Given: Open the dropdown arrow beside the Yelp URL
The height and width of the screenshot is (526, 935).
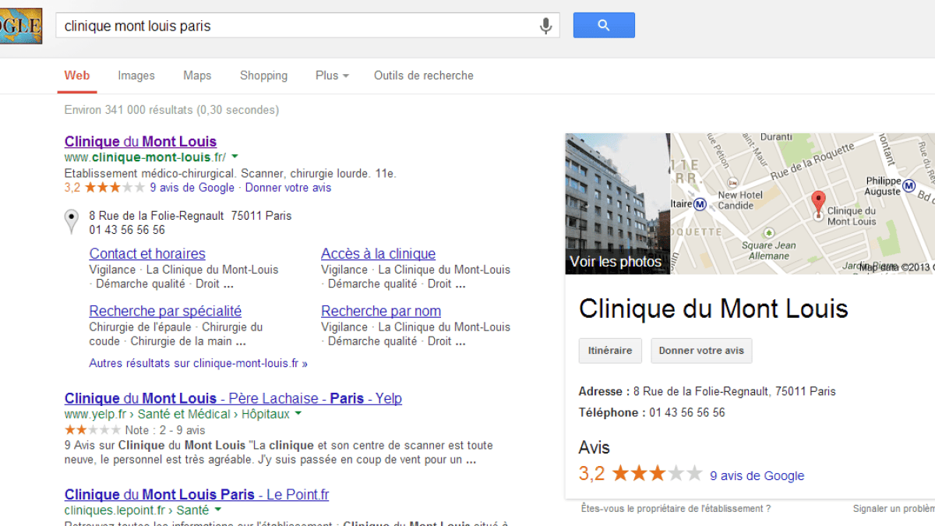Looking at the screenshot, I should coord(298,414).
